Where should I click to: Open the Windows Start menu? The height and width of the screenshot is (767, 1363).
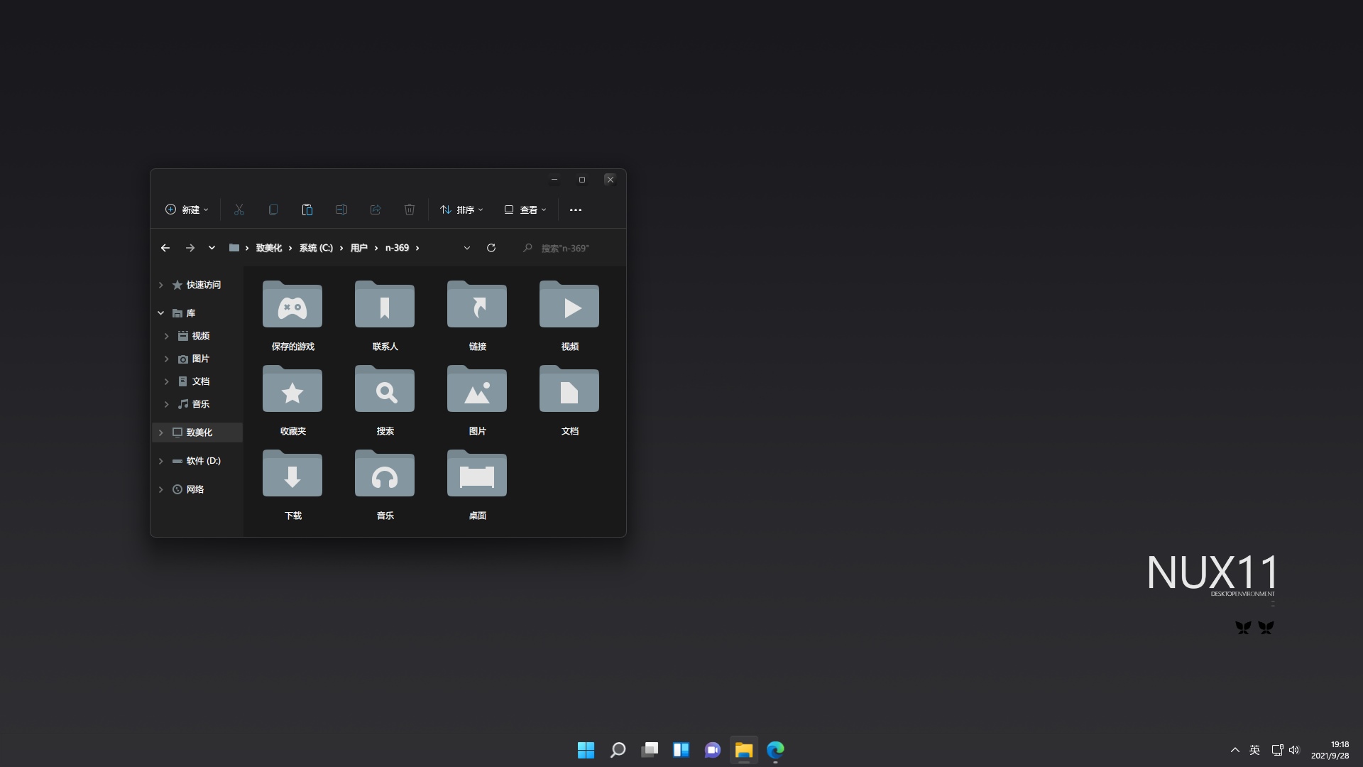coord(586,750)
